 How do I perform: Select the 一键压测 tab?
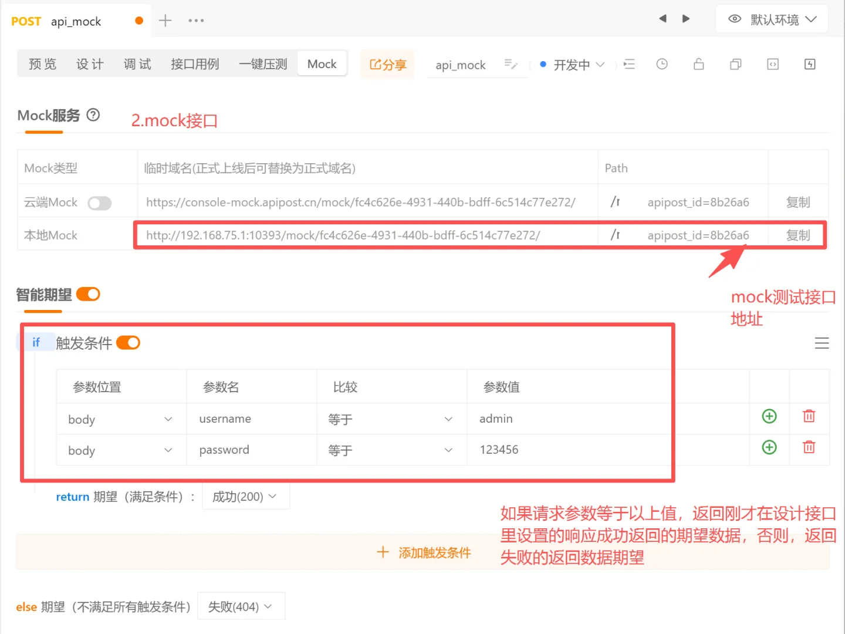coord(262,64)
